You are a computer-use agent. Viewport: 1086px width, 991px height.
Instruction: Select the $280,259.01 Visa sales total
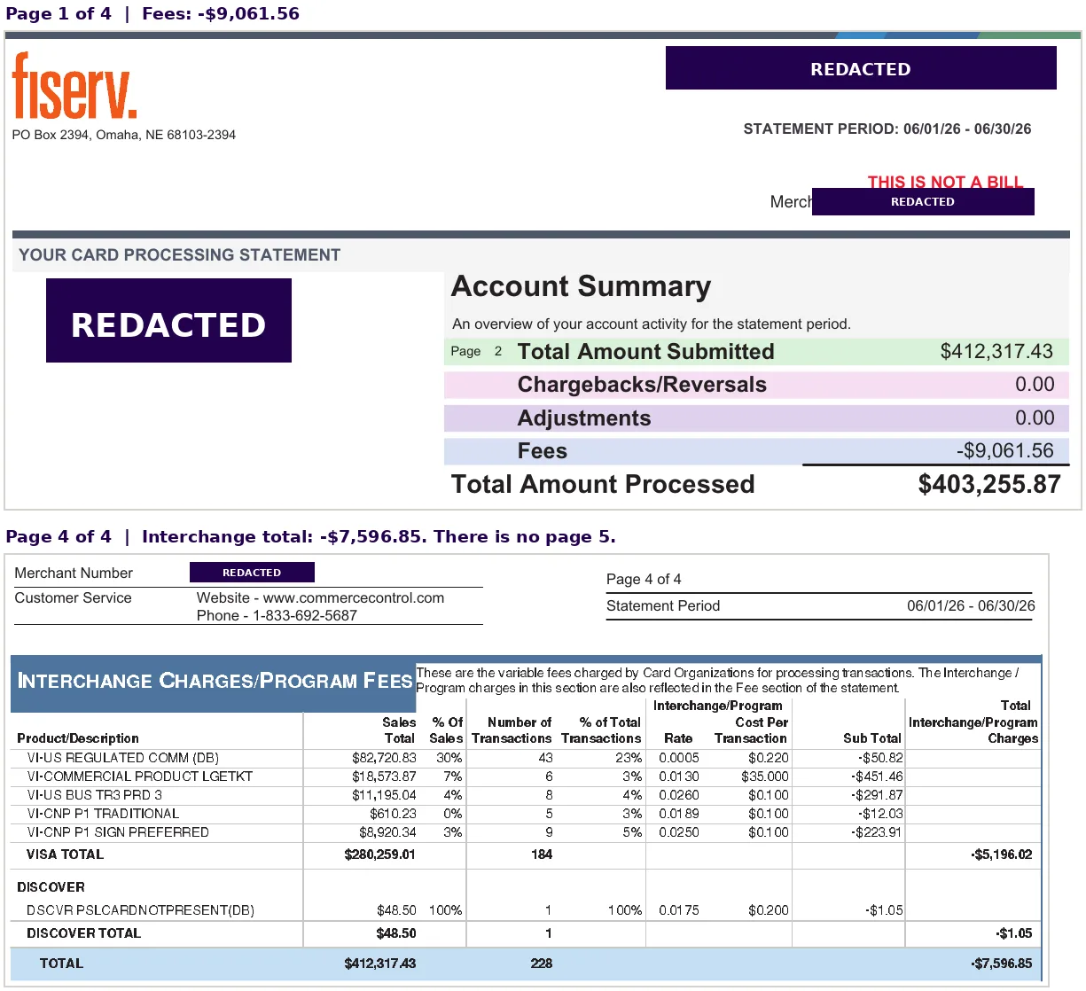(379, 854)
